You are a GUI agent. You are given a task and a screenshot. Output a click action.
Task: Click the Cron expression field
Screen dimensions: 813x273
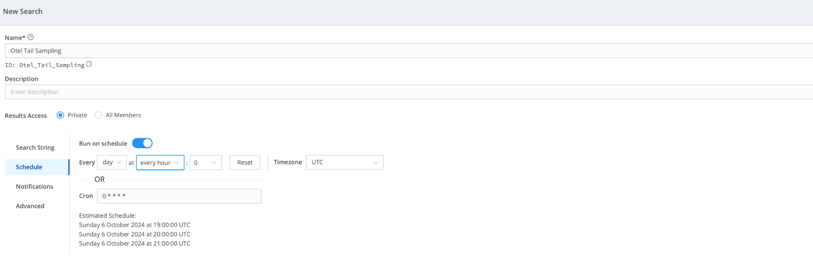179,196
